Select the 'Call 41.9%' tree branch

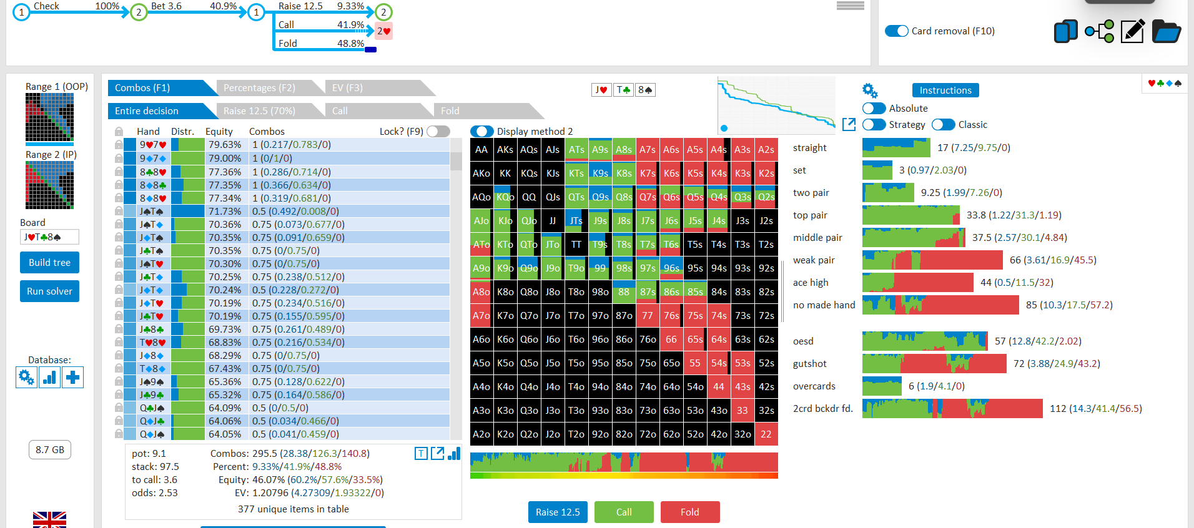321,25
